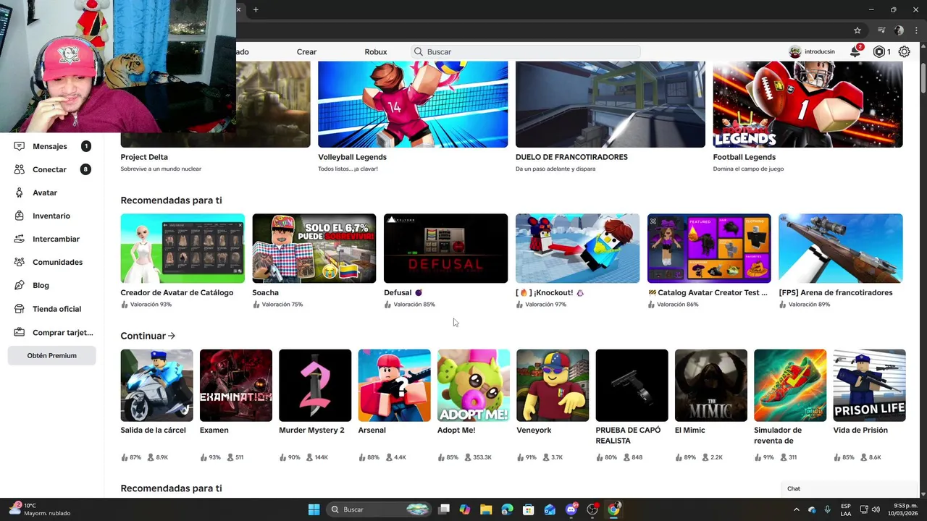Open the Adopt Me! game thumbnail
The image size is (927, 521).
[x=474, y=385]
